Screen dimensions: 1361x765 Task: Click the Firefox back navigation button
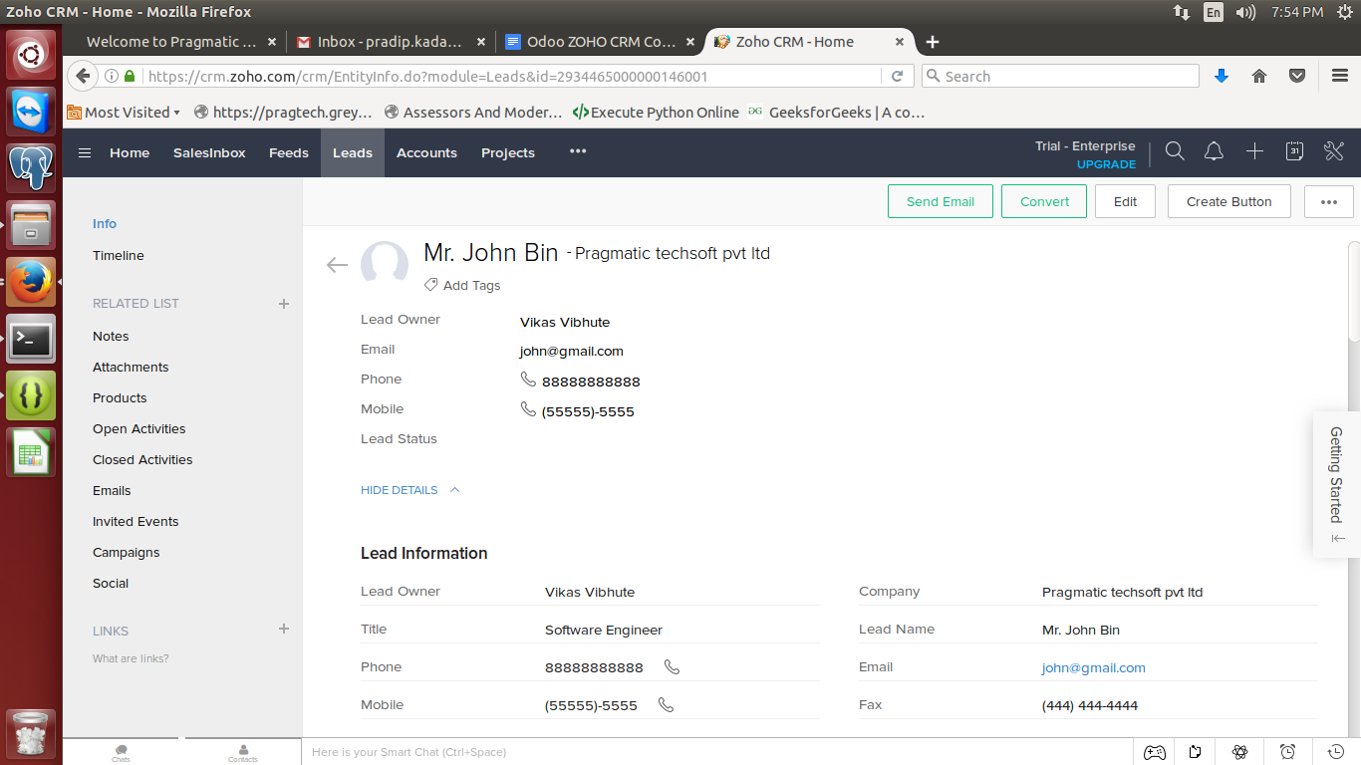83,76
